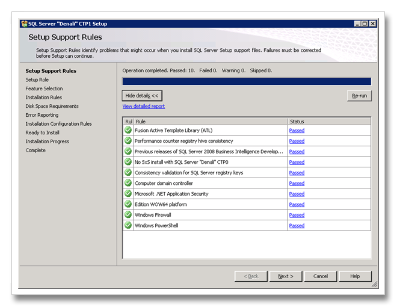The height and width of the screenshot is (307, 397).
Task: Collapse details with Hide details button
Action: 142,96
